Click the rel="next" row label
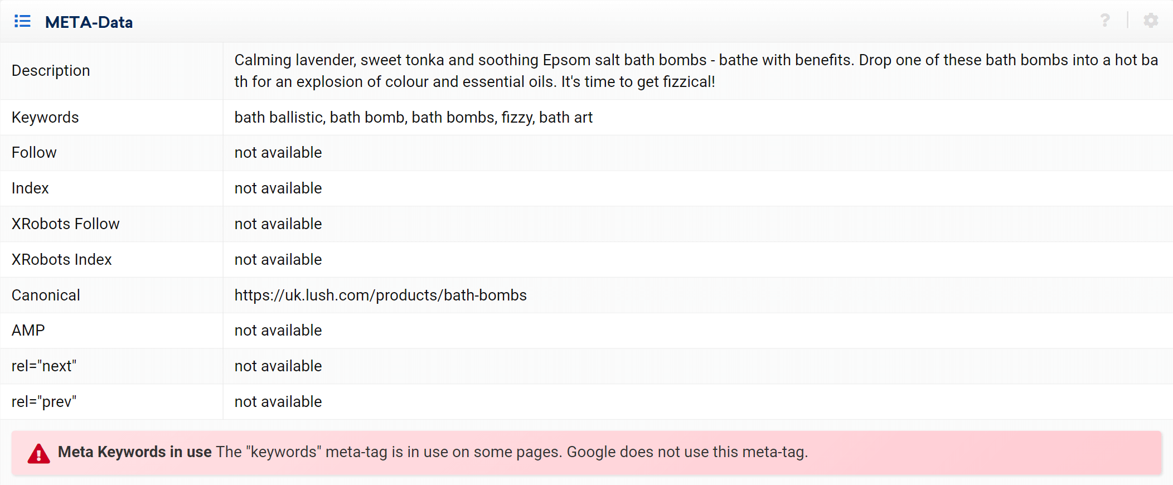Screen dimensions: 1173x485 pos(44,366)
